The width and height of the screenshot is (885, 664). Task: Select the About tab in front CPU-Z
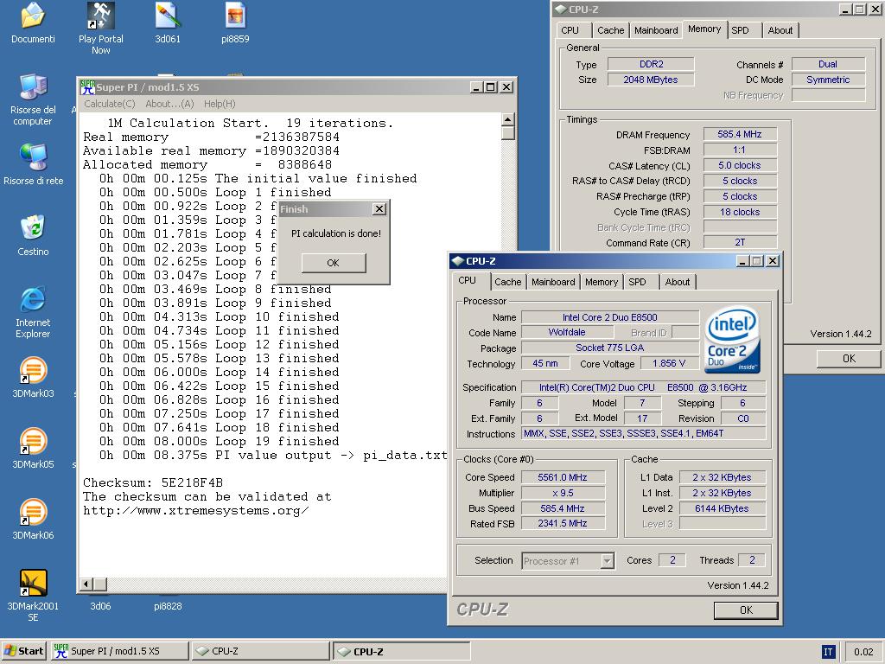678,282
